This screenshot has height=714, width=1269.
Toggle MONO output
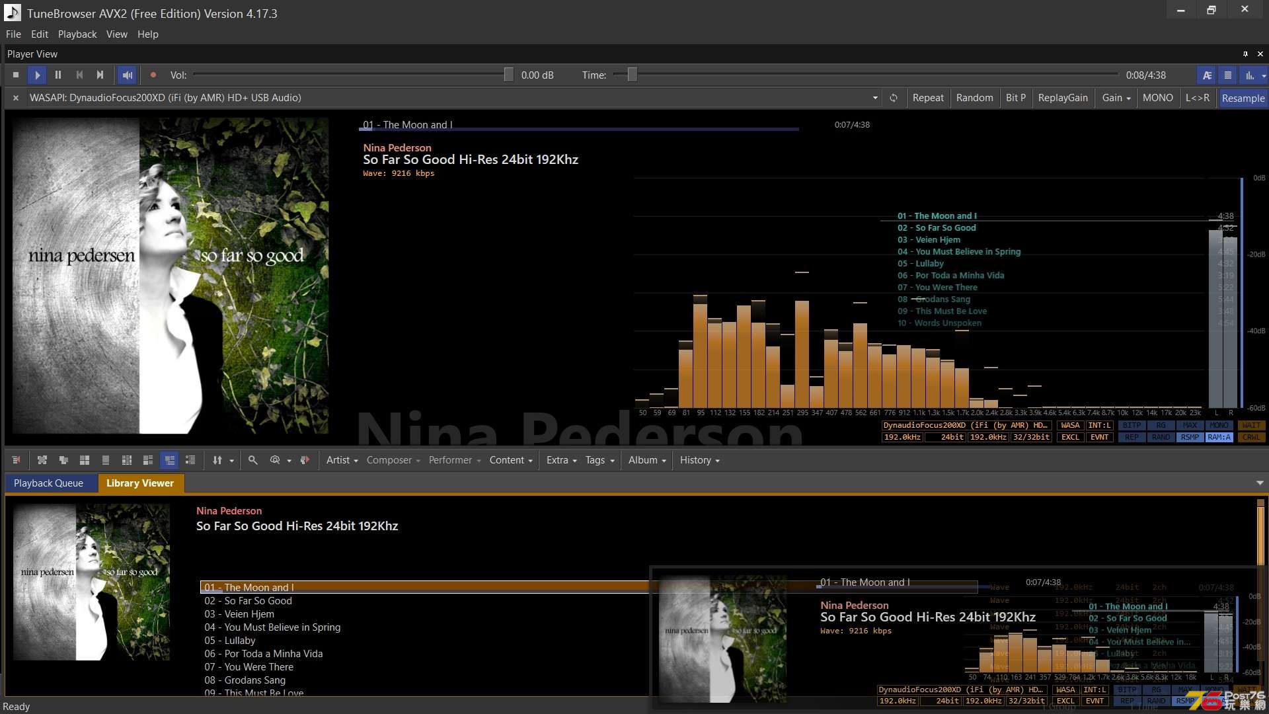tap(1157, 98)
